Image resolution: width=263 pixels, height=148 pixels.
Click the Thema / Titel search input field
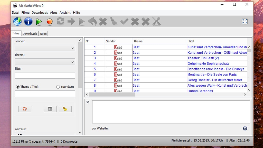[45, 94]
